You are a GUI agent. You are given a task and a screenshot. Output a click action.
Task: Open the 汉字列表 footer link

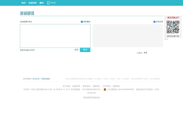(x=106, y=86)
